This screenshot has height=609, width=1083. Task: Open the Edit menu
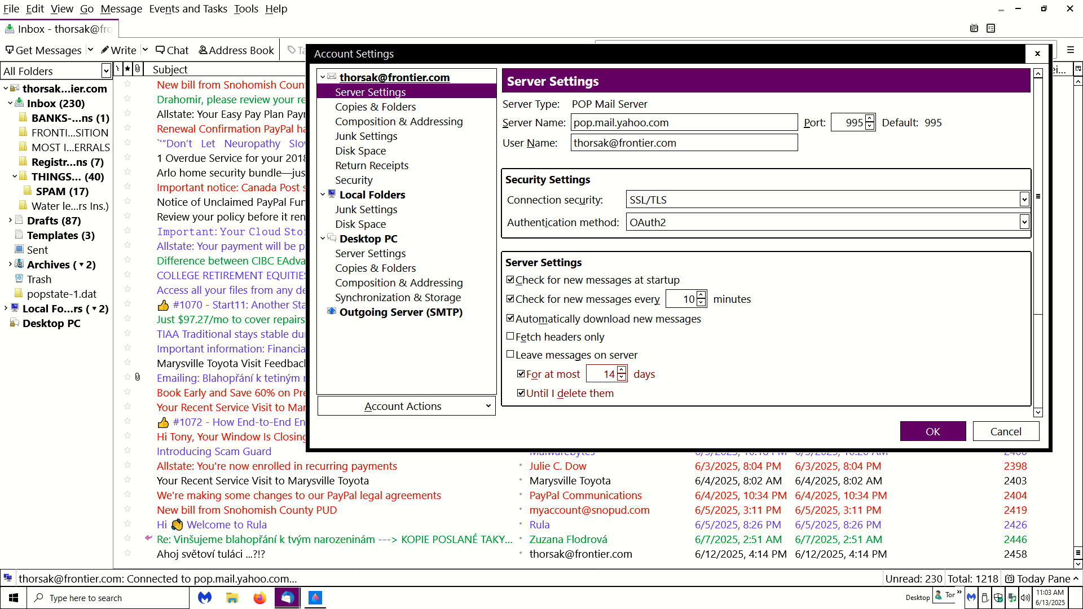[x=35, y=8]
